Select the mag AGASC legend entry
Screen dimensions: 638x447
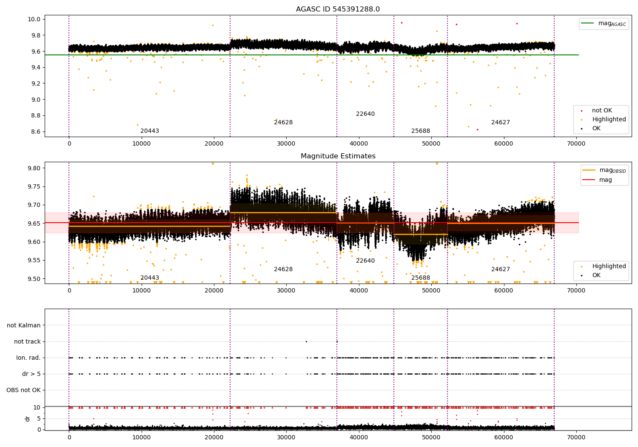point(604,23)
